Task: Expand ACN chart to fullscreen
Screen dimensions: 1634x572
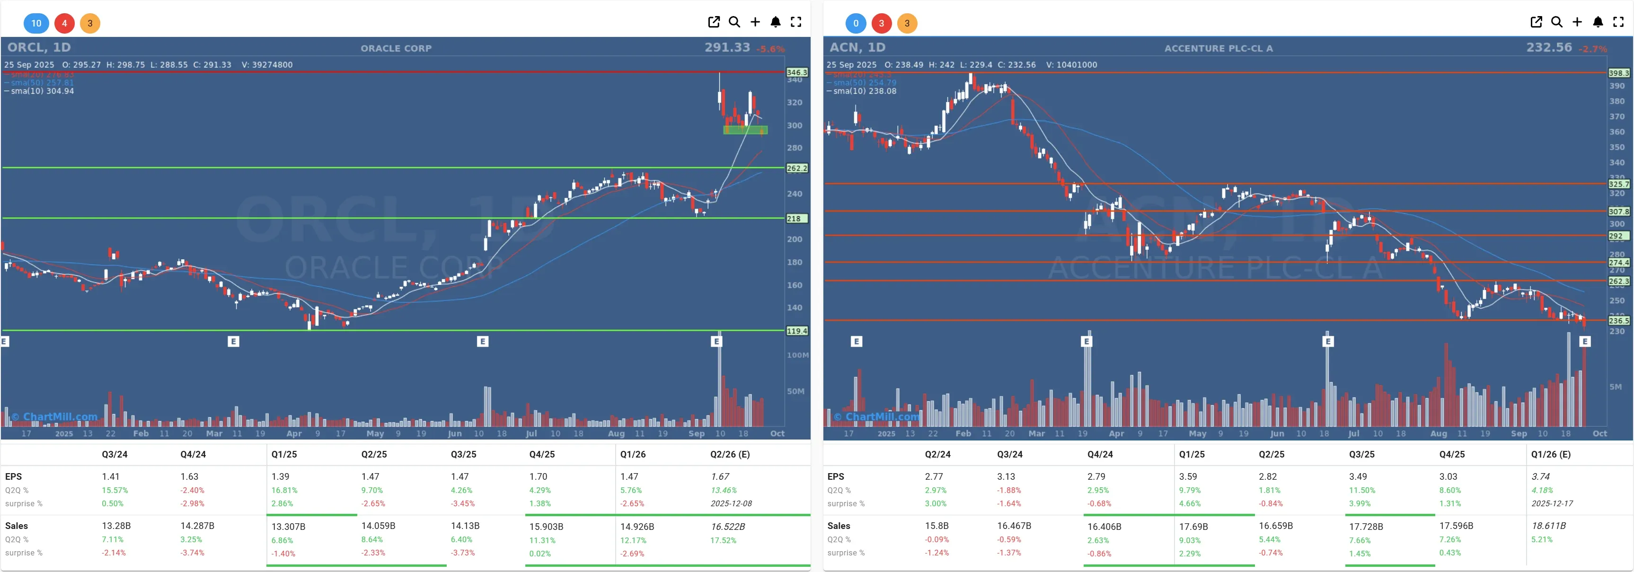Action: click(x=1618, y=22)
